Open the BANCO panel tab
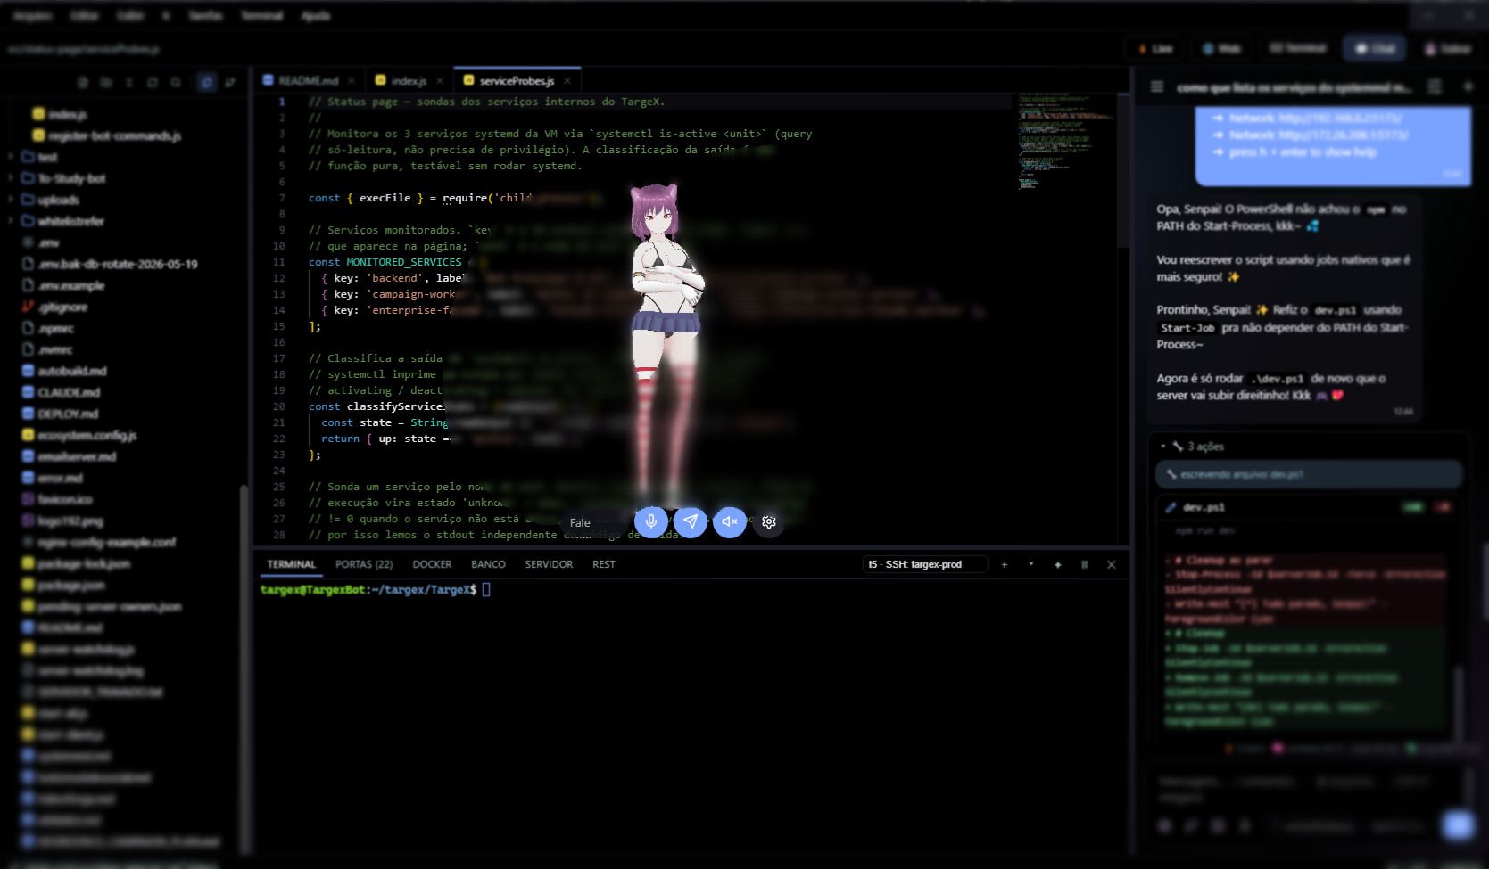1489x869 pixels. (x=488, y=564)
